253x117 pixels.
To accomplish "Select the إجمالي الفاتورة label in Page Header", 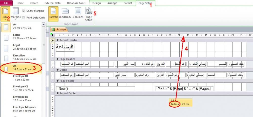I will pyautogui.click(x=197, y=64).
